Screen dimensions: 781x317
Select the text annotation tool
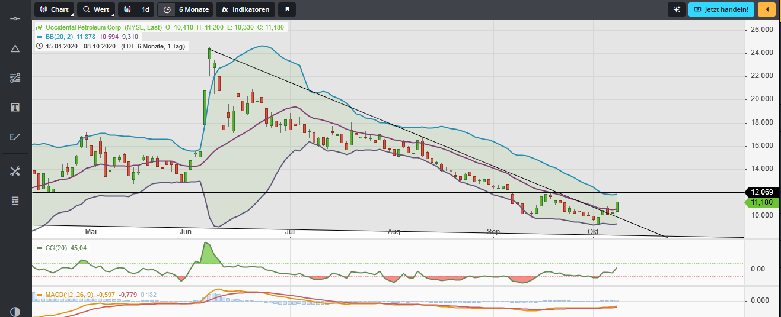click(15, 107)
